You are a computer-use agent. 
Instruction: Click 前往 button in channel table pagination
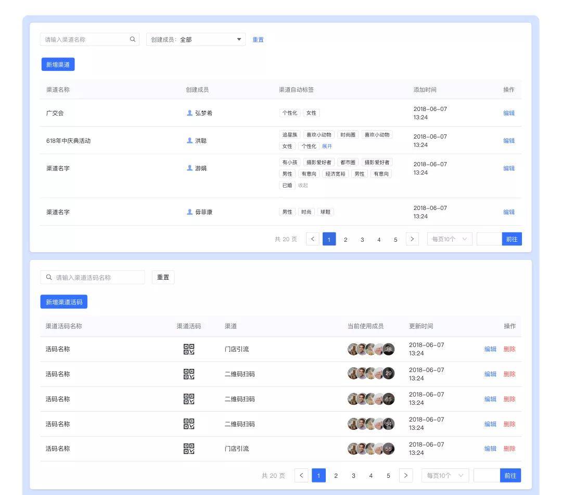pos(512,239)
